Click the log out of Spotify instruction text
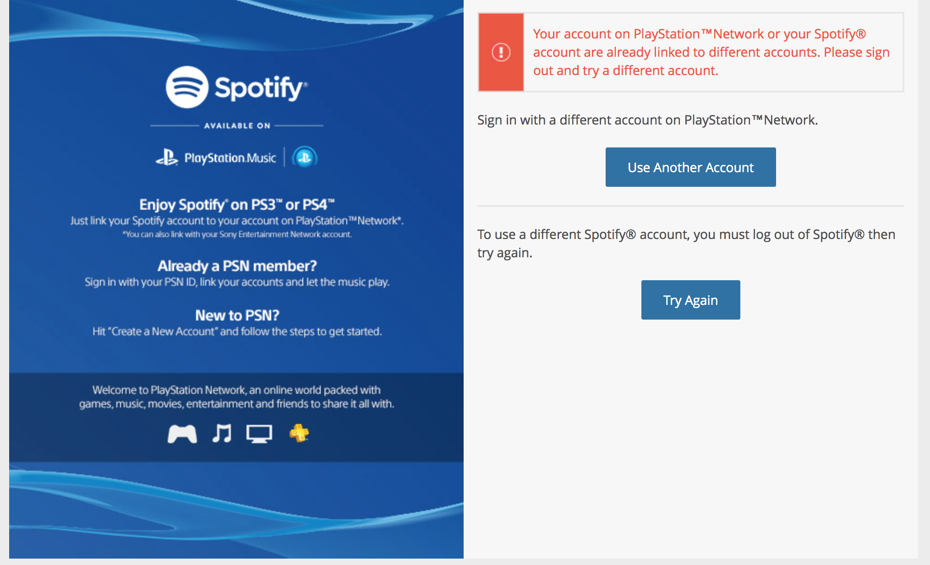The height and width of the screenshot is (565, 930). [686, 243]
